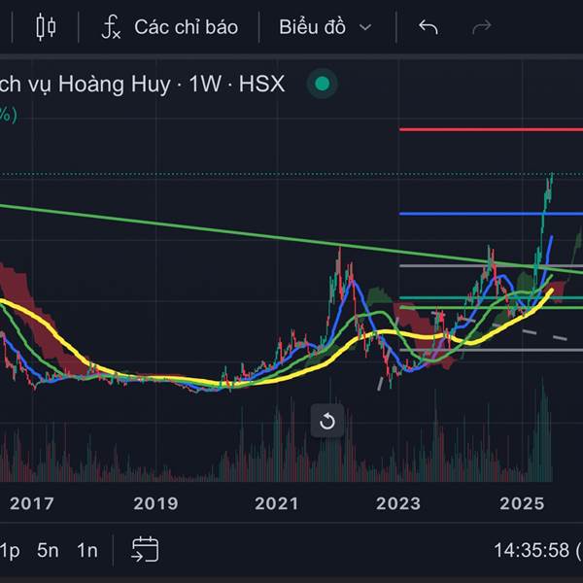Image resolution: width=583 pixels, height=583 pixels.
Task: Expand chevron next to Biểu đồ
Action: coord(365,27)
